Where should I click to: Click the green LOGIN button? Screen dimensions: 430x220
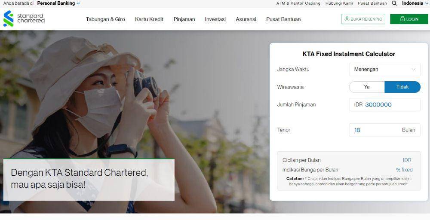pos(409,19)
